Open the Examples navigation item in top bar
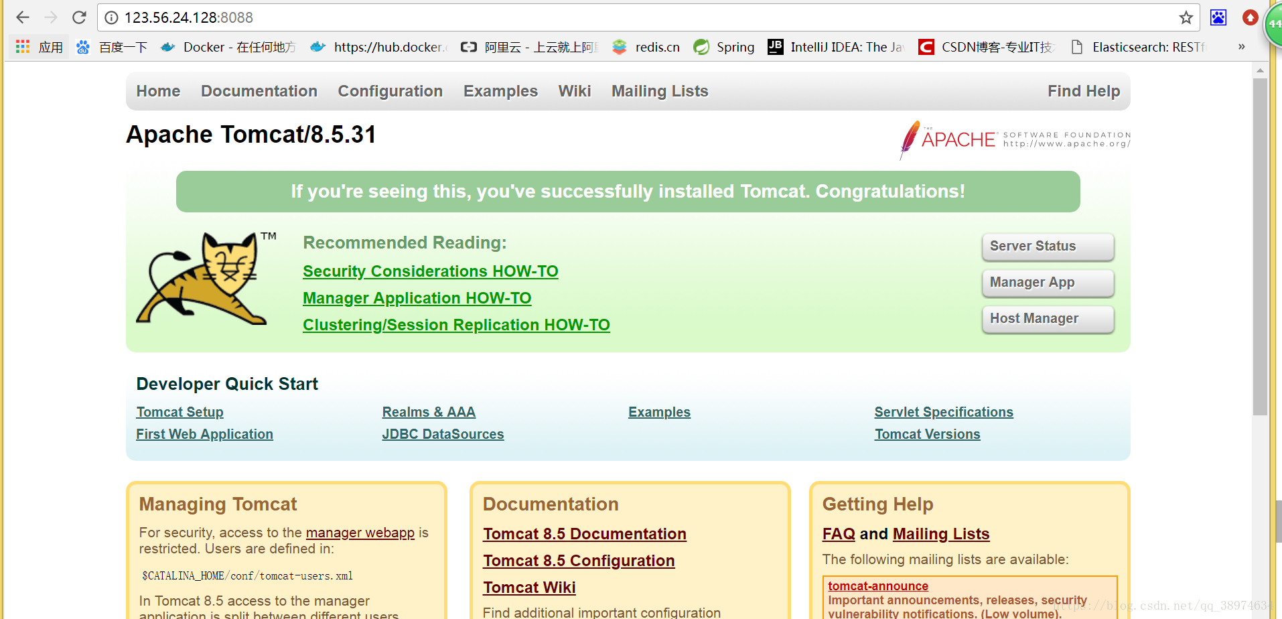The image size is (1282, 619). point(500,91)
